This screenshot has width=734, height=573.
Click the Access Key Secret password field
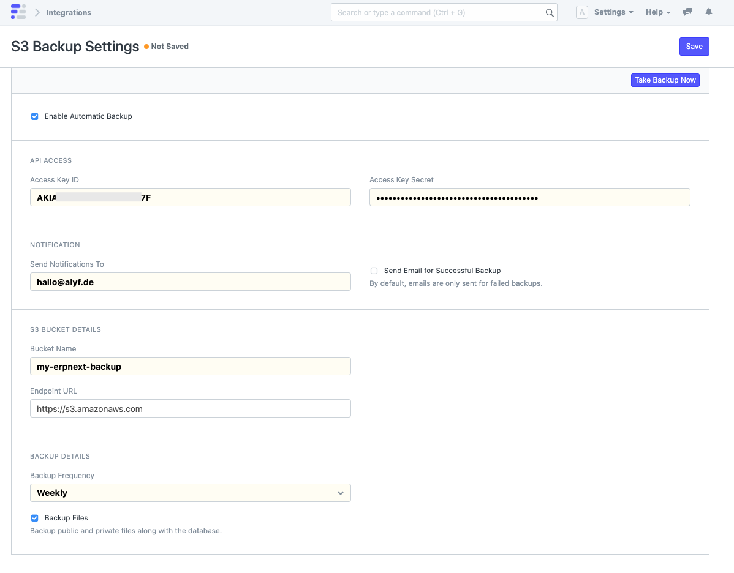tap(529, 197)
